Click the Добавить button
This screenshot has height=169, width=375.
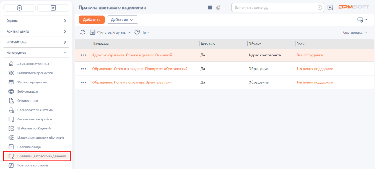pyautogui.click(x=92, y=20)
